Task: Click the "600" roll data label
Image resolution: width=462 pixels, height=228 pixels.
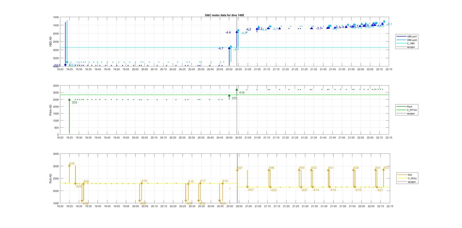Action: 302,168
